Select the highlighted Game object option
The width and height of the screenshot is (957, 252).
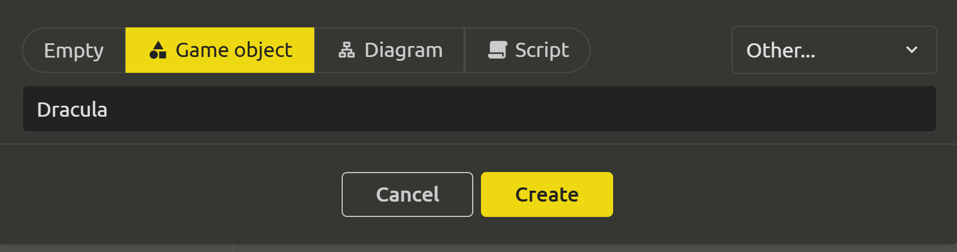point(220,50)
